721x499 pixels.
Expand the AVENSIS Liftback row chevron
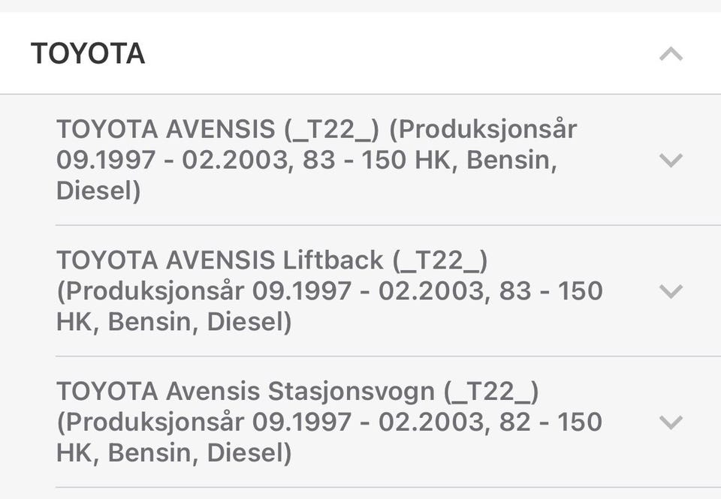pos(670,291)
